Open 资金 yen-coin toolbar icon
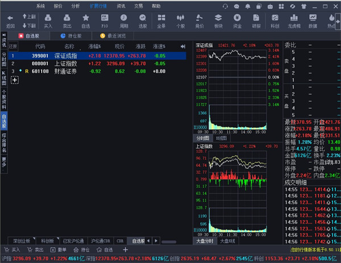 coord(237,18)
